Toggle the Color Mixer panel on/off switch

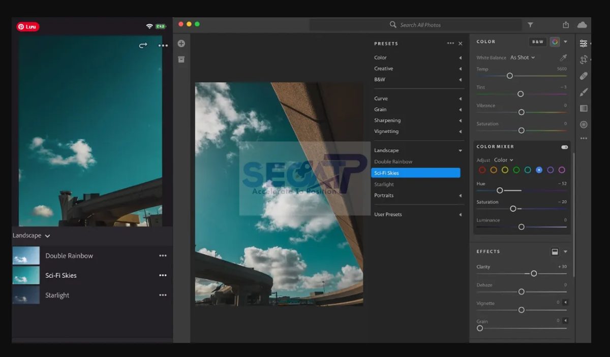click(x=564, y=146)
